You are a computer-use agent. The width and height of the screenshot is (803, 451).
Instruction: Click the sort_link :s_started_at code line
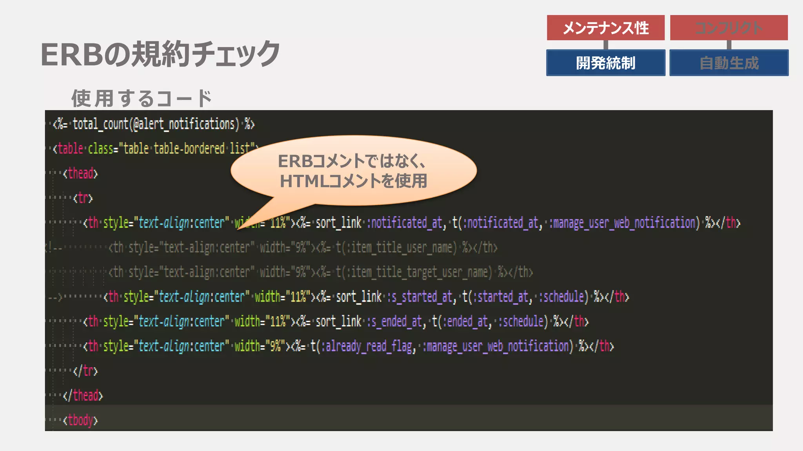pos(366,297)
